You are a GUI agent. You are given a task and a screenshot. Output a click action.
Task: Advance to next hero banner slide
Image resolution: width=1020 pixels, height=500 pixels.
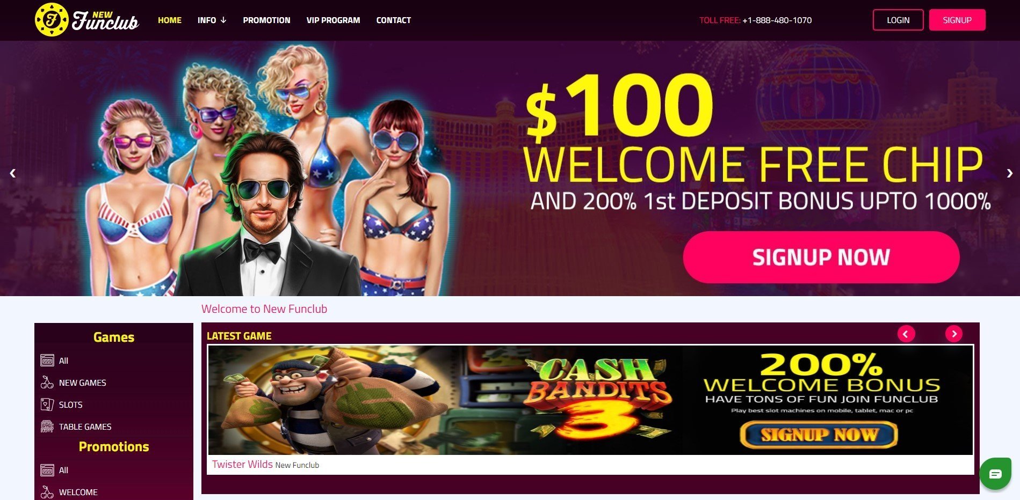pyautogui.click(x=1009, y=173)
